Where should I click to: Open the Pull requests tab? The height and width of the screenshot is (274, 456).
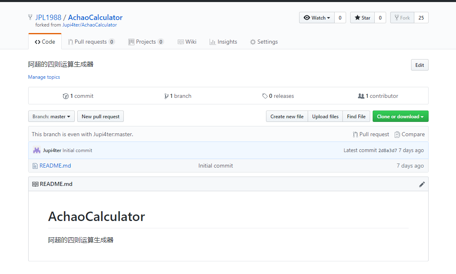91,42
